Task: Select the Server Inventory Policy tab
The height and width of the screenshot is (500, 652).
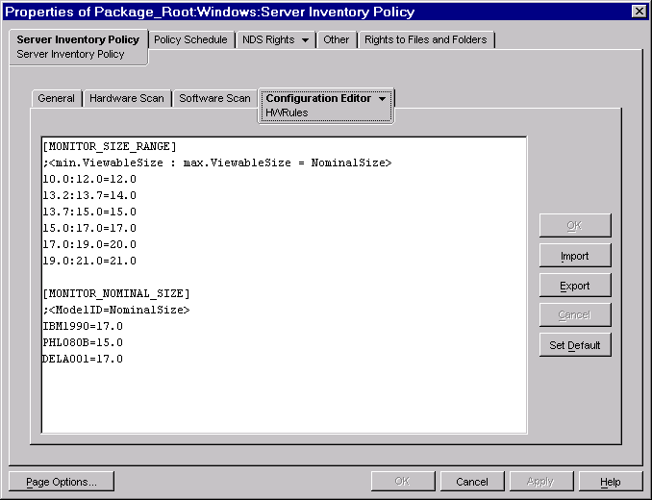Action: pos(78,46)
